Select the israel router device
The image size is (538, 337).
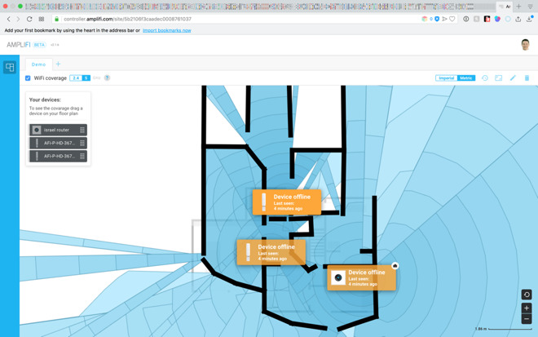pyautogui.click(x=58, y=130)
